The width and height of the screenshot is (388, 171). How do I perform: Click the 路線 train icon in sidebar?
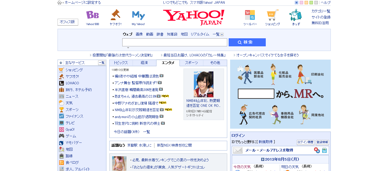(61, 156)
